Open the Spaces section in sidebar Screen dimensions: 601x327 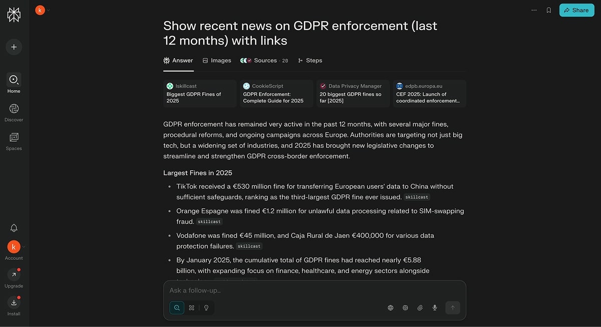(14, 141)
